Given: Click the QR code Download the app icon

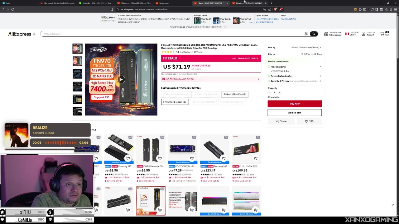Looking at the screenshot, I should click(326, 34).
